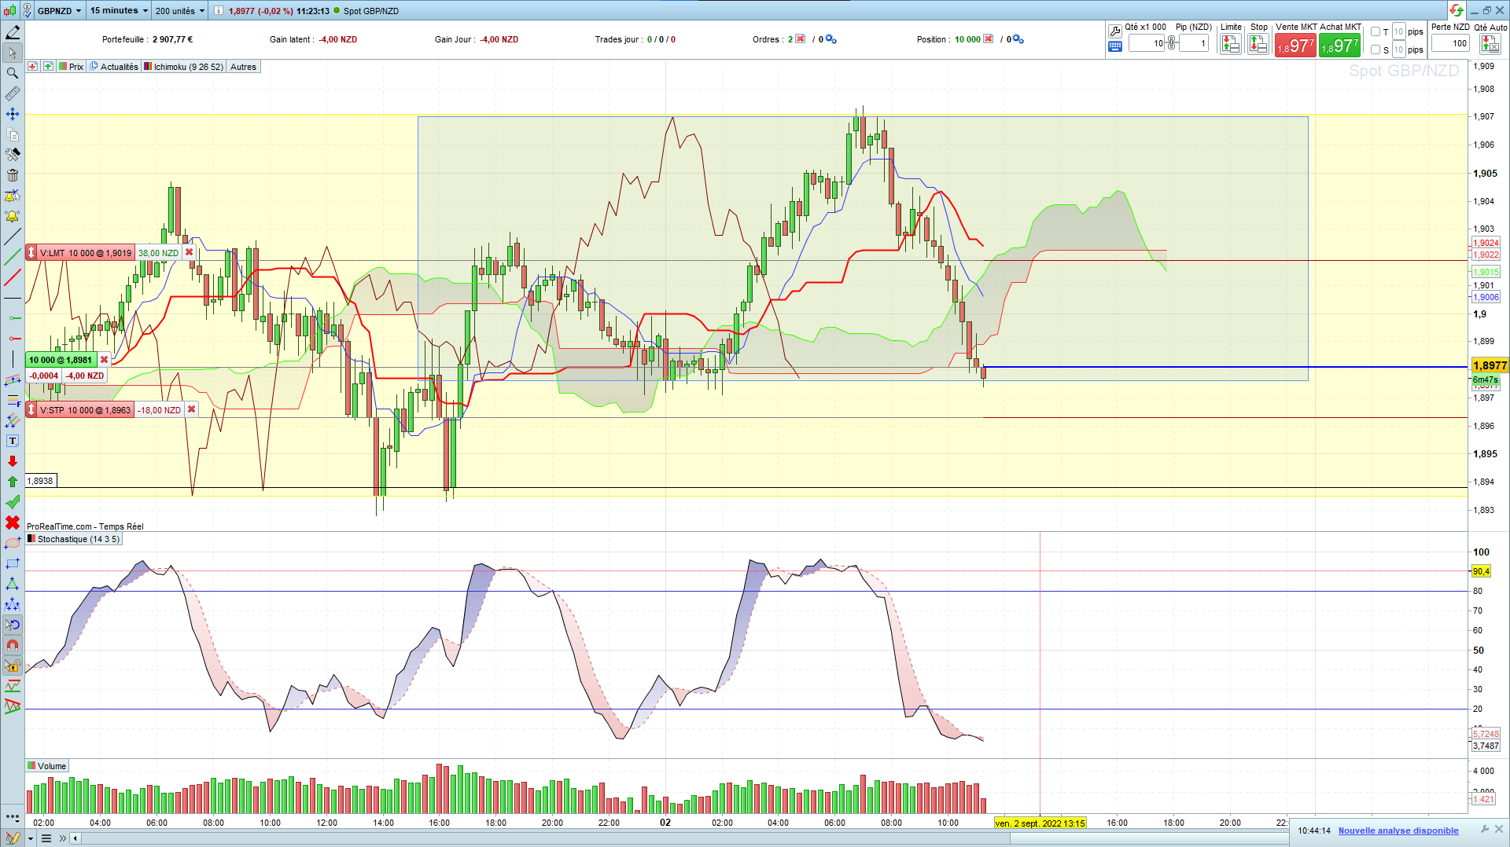Click the Qté Auto icon
Viewport: 1510px width, 847px height.
click(1490, 45)
